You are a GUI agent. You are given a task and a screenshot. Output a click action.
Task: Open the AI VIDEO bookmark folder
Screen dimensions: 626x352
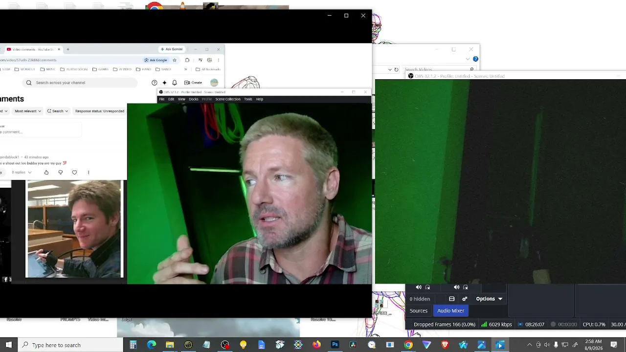[122, 69]
